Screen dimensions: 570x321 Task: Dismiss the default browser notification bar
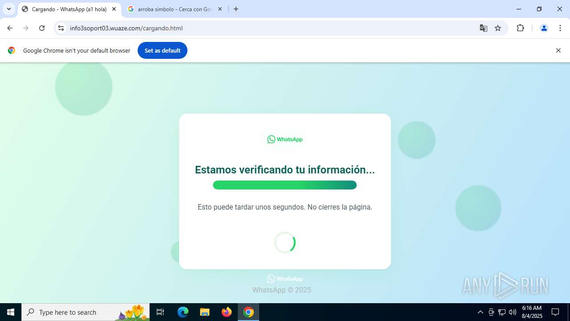coord(558,50)
